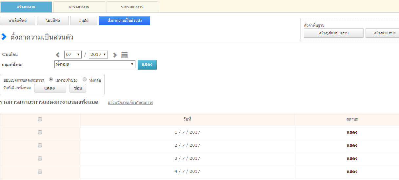399x180 pixels.
Task: Check the box for 3 / 7 / 2017
Action: point(40,158)
